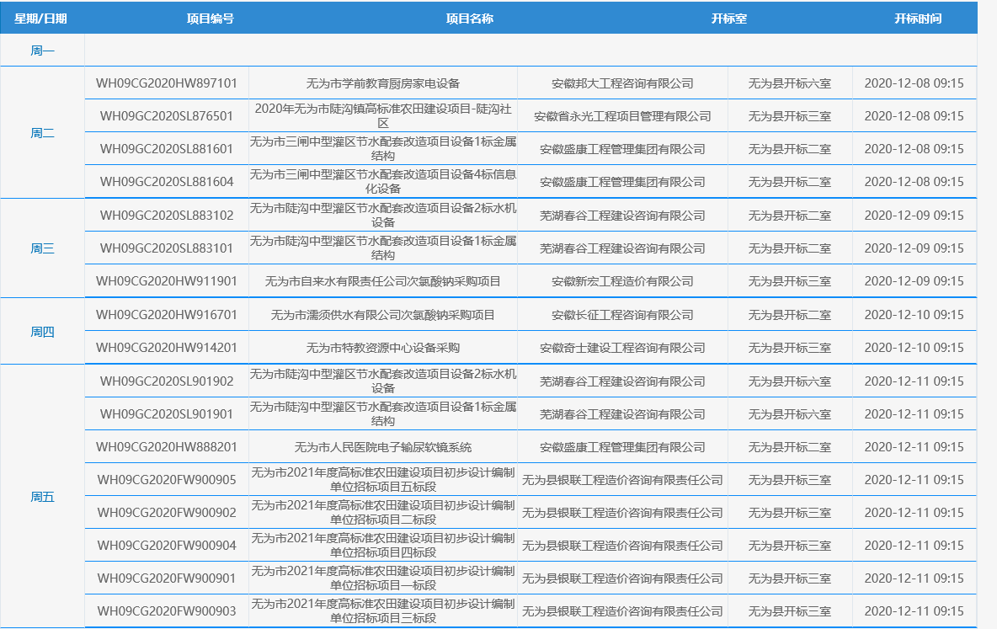Click project number WH09CG2020FW900905
The width and height of the screenshot is (997, 629).
[167, 480]
